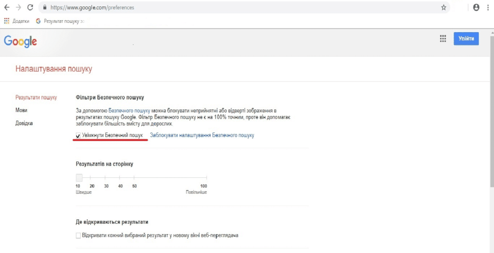This screenshot has height=253, width=494.
Task: Reload the page with refresh icon
Action: 30,8
